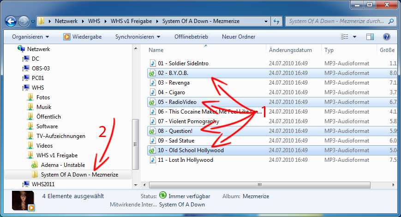401x217 pixels.
Task: Select the DC computer in the tree
Action: click(x=35, y=58)
